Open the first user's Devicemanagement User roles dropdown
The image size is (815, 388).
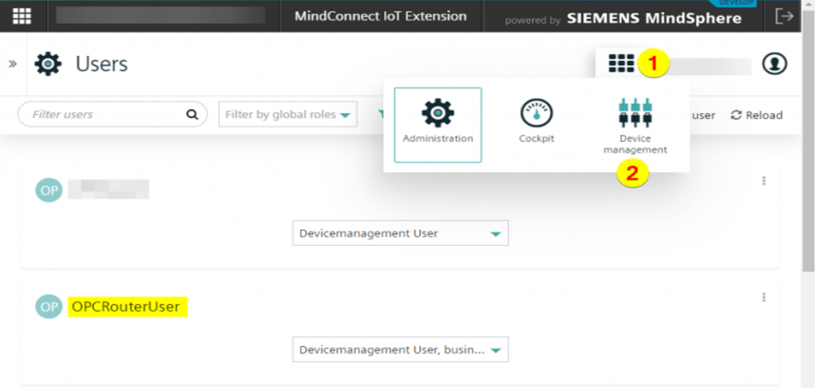[399, 233]
